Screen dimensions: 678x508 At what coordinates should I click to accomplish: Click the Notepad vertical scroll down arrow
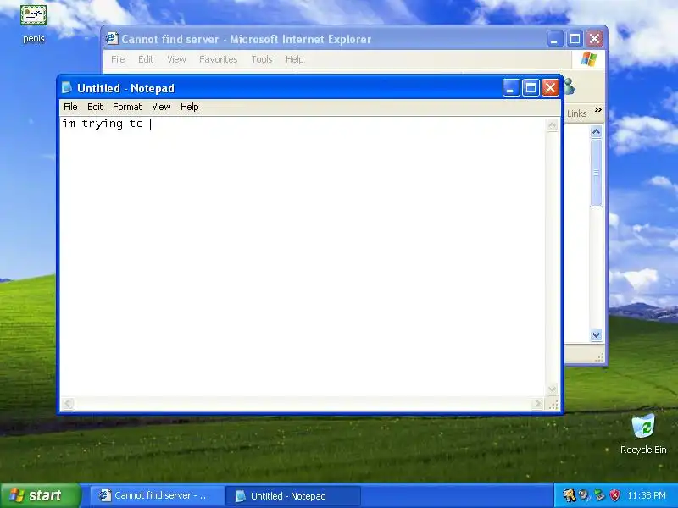(x=552, y=389)
